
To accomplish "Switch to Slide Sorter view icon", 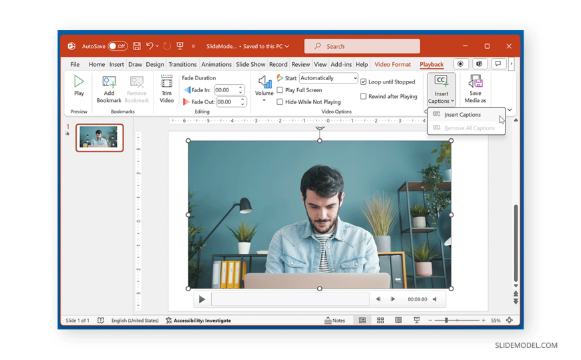I will [380, 321].
